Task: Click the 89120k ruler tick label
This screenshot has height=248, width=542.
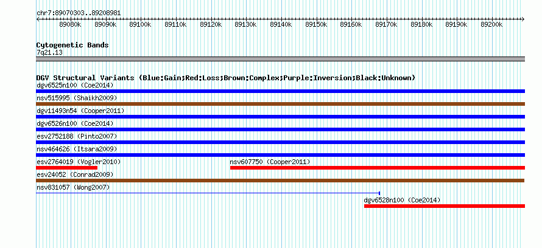Action: pyautogui.click(x=211, y=24)
